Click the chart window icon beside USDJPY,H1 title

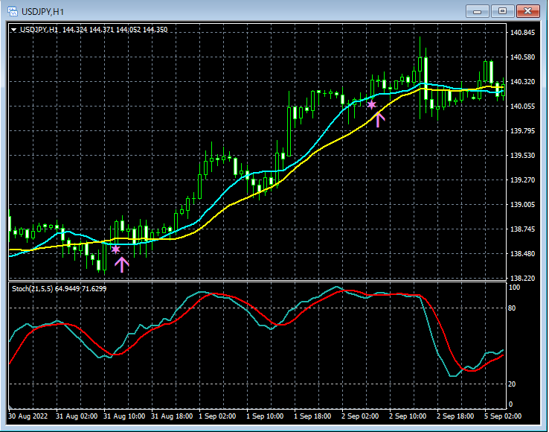coord(13,11)
